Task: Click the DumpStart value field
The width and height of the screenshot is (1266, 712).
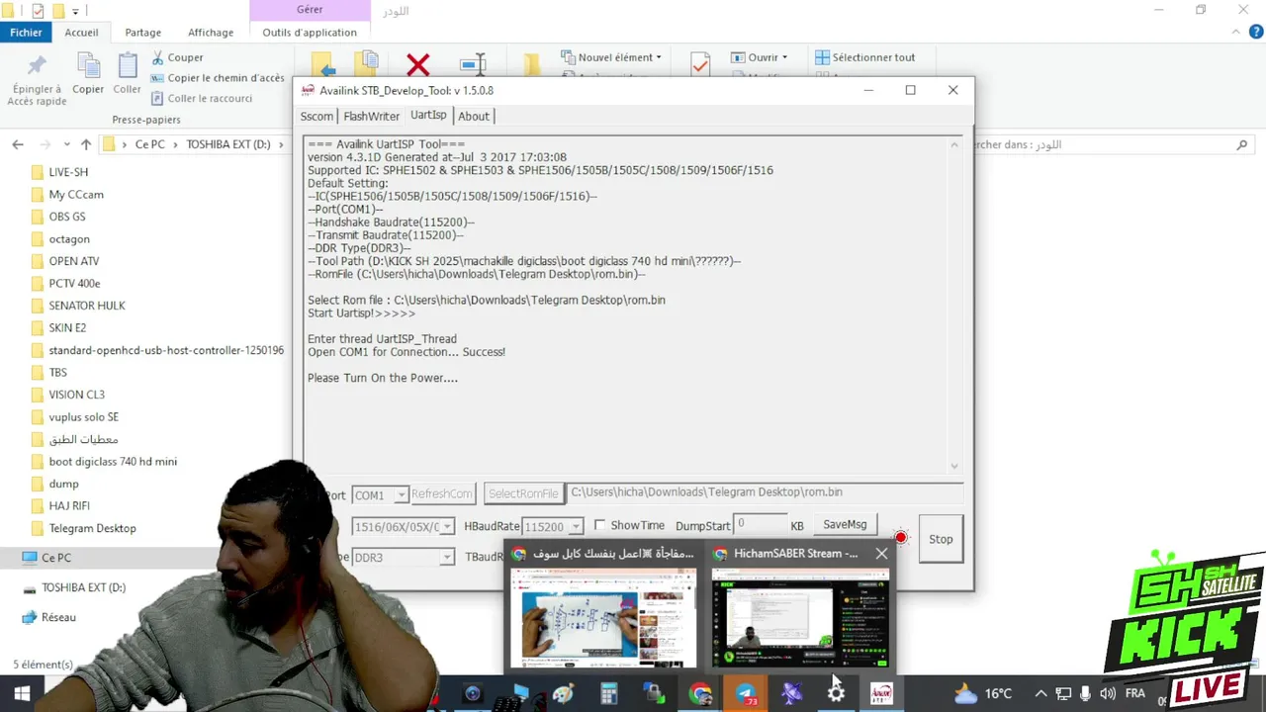Action: (x=760, y=524)
